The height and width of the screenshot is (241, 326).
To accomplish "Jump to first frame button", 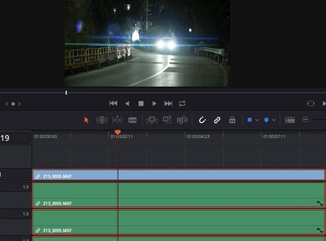I will (x=113, y=104).
